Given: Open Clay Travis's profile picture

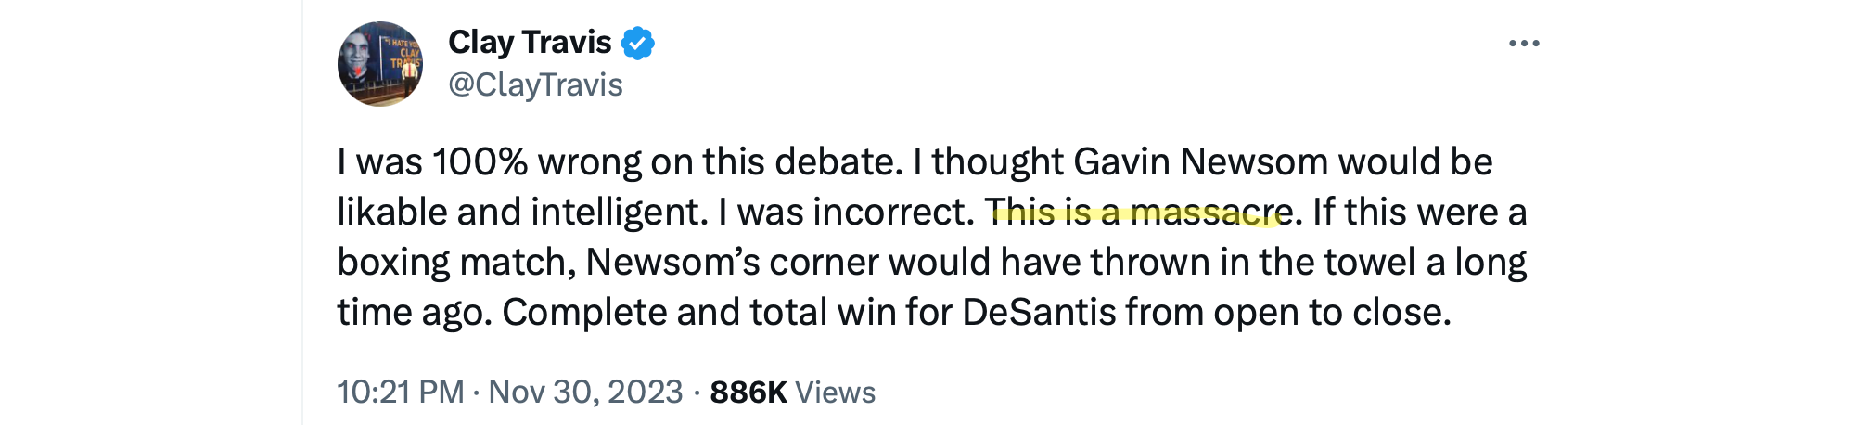Looking at the screenshot, I should pyautogui.click(x=379, y=64).
